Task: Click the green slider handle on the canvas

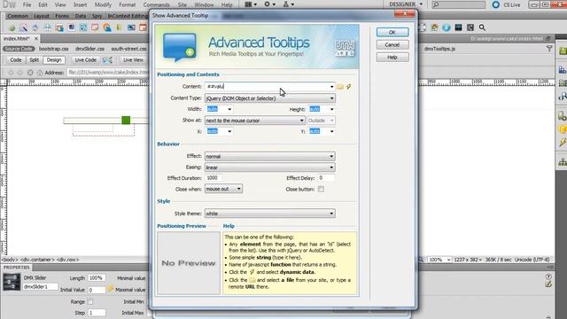Action: (x=126, y=121)
